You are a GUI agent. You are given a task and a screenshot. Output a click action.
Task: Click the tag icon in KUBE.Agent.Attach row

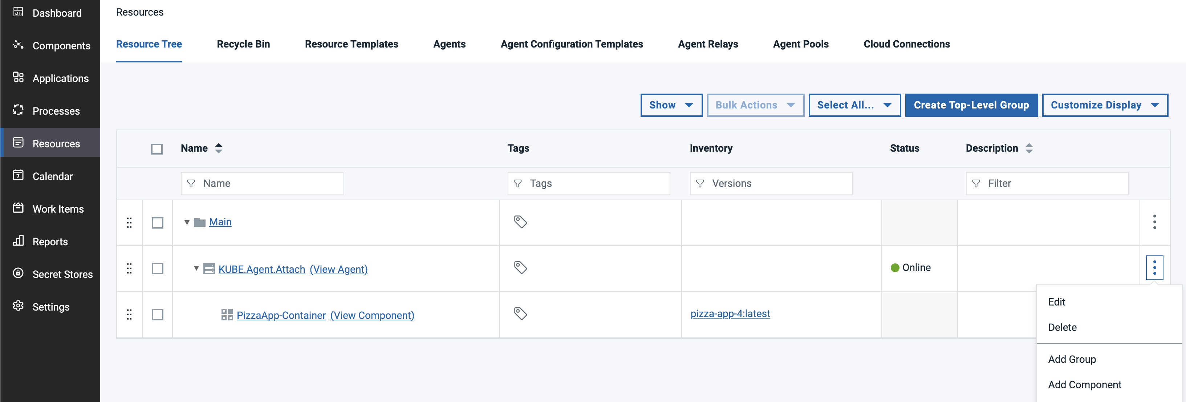point(520,268)
